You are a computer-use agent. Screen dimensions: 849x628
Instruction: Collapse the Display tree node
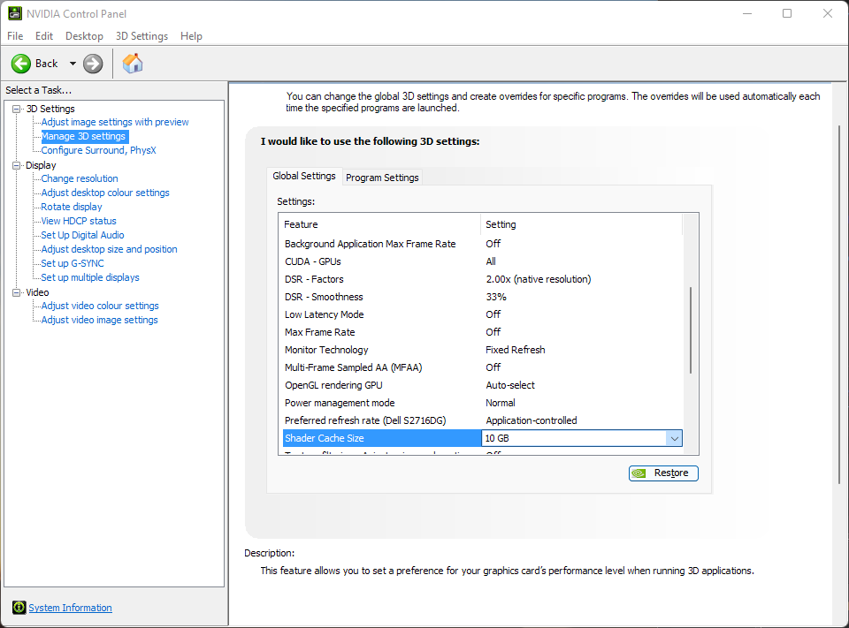16,165
